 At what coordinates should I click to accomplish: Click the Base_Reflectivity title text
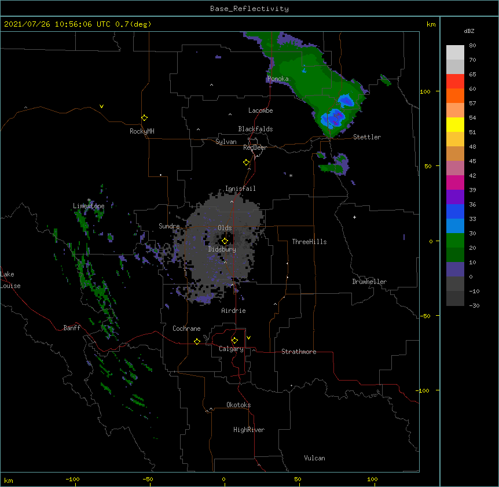click(249, 9)
